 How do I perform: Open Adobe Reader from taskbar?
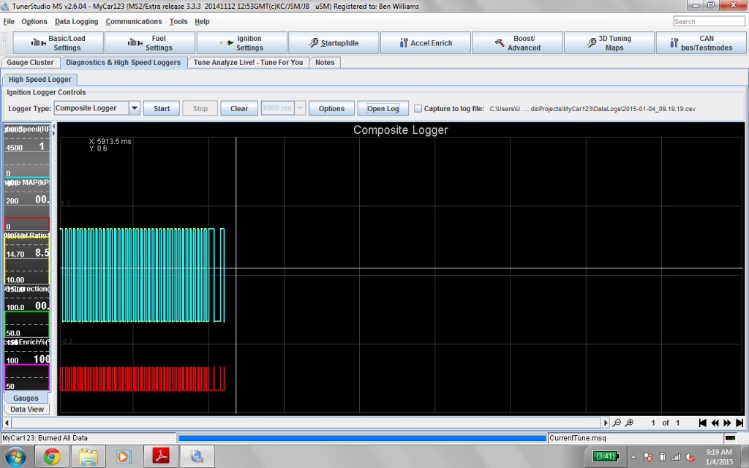pyautogui.click(x=158, y=457)
